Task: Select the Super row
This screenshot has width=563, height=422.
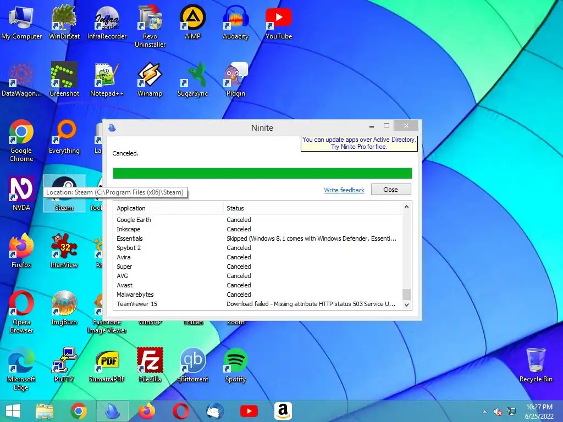Action: (258, 266)
